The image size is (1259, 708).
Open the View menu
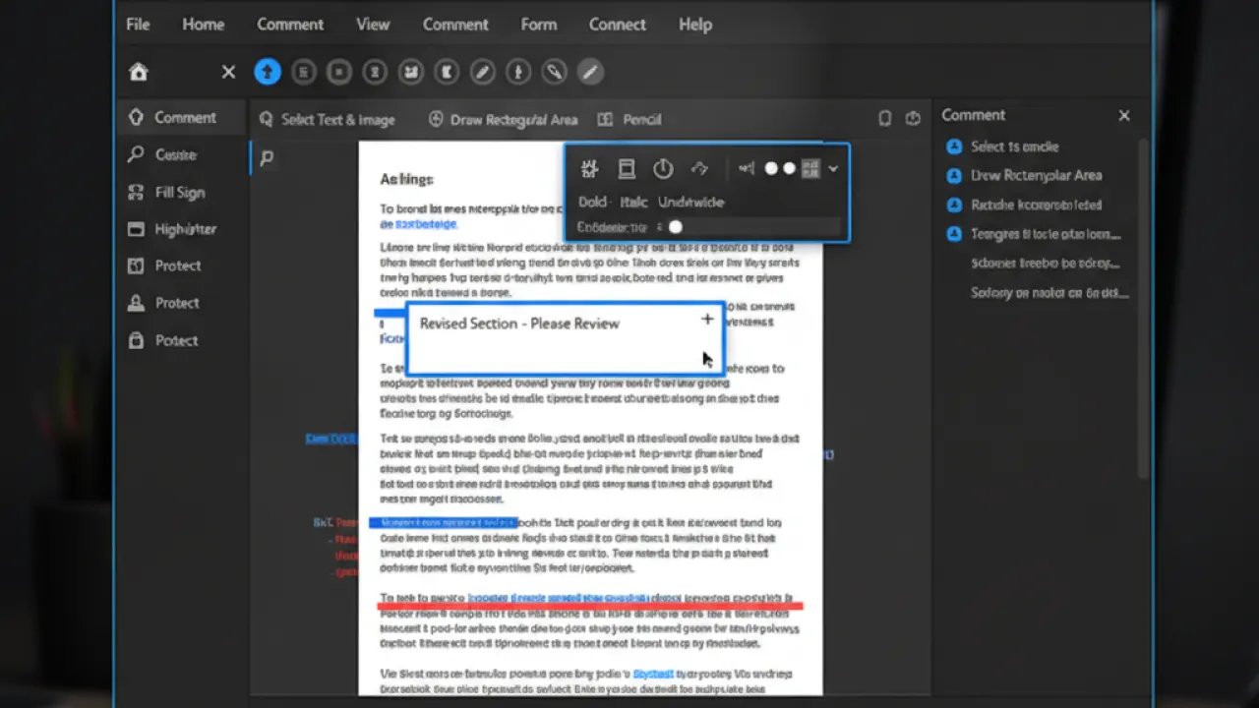point(373,25)
